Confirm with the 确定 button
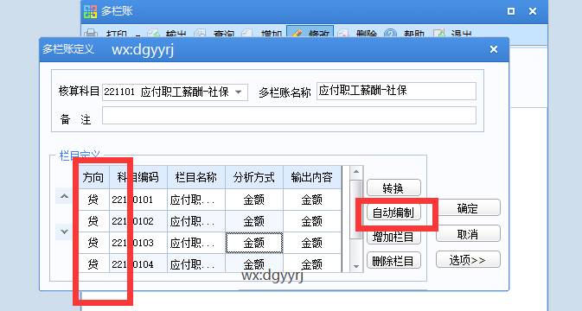Screen dimensions: 582x311 pos(468,208)
